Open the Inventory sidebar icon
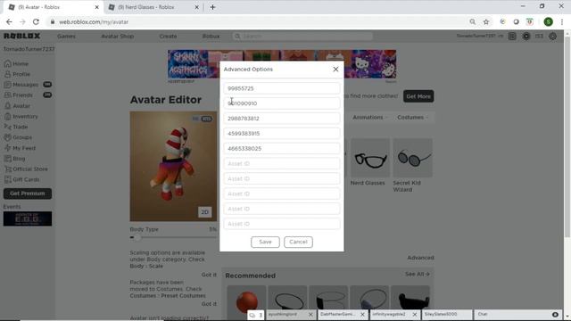The width and height of the screenshot is (571, 321). (7, 117)
